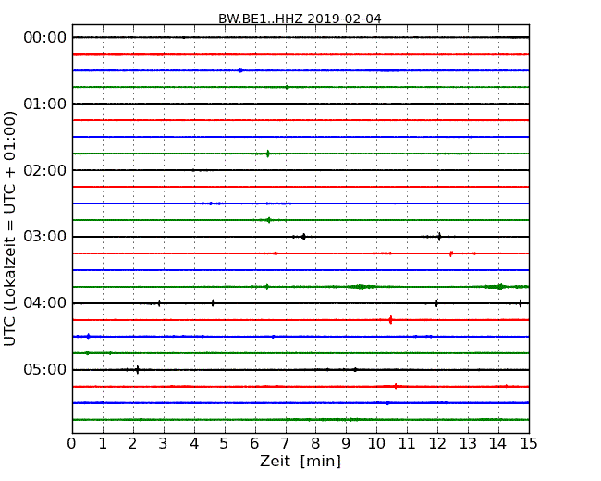This screenshot has width=601, height=481.
Task: Click red spike on 05:15 trace near minute 10.6
Action: click(396, 387)
